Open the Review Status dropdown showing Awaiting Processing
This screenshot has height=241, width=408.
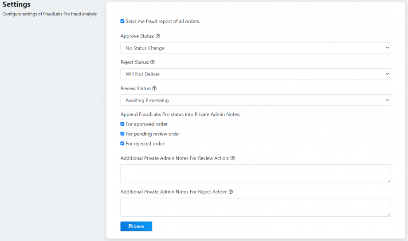pos(255,100)
